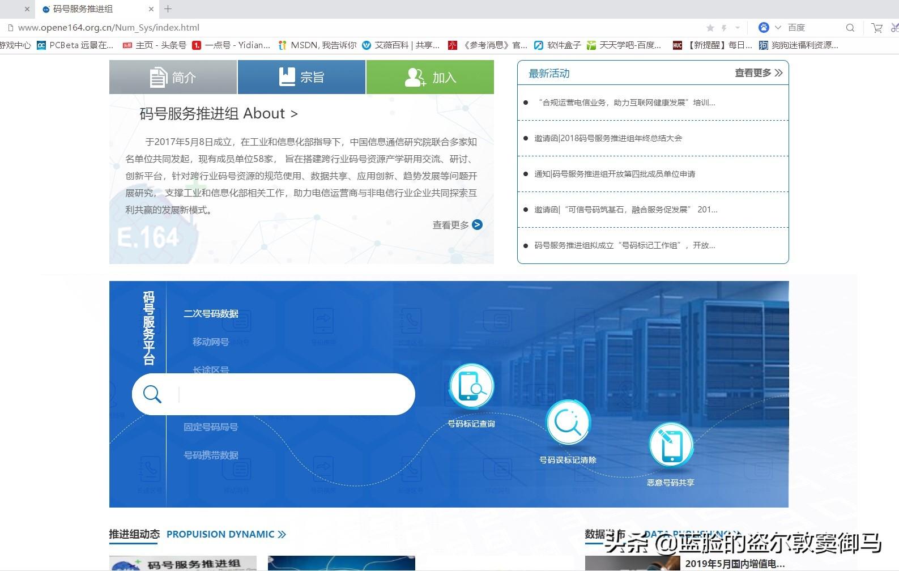Switch to the 简介 tab

(x=173, y=77)
